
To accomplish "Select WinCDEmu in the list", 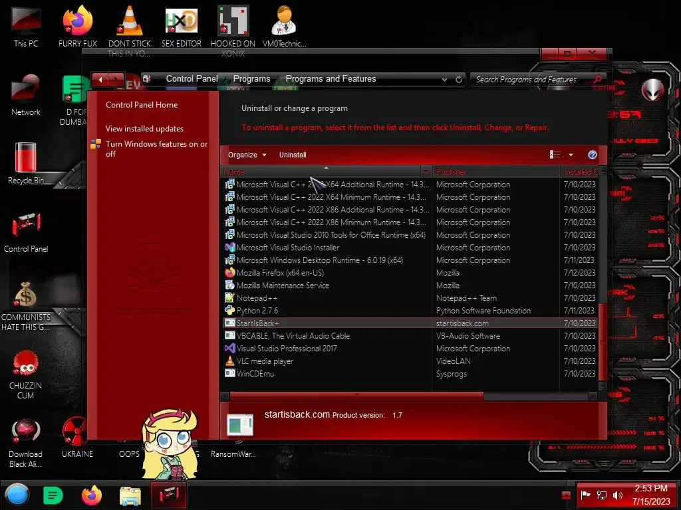I will coord(410,373).
